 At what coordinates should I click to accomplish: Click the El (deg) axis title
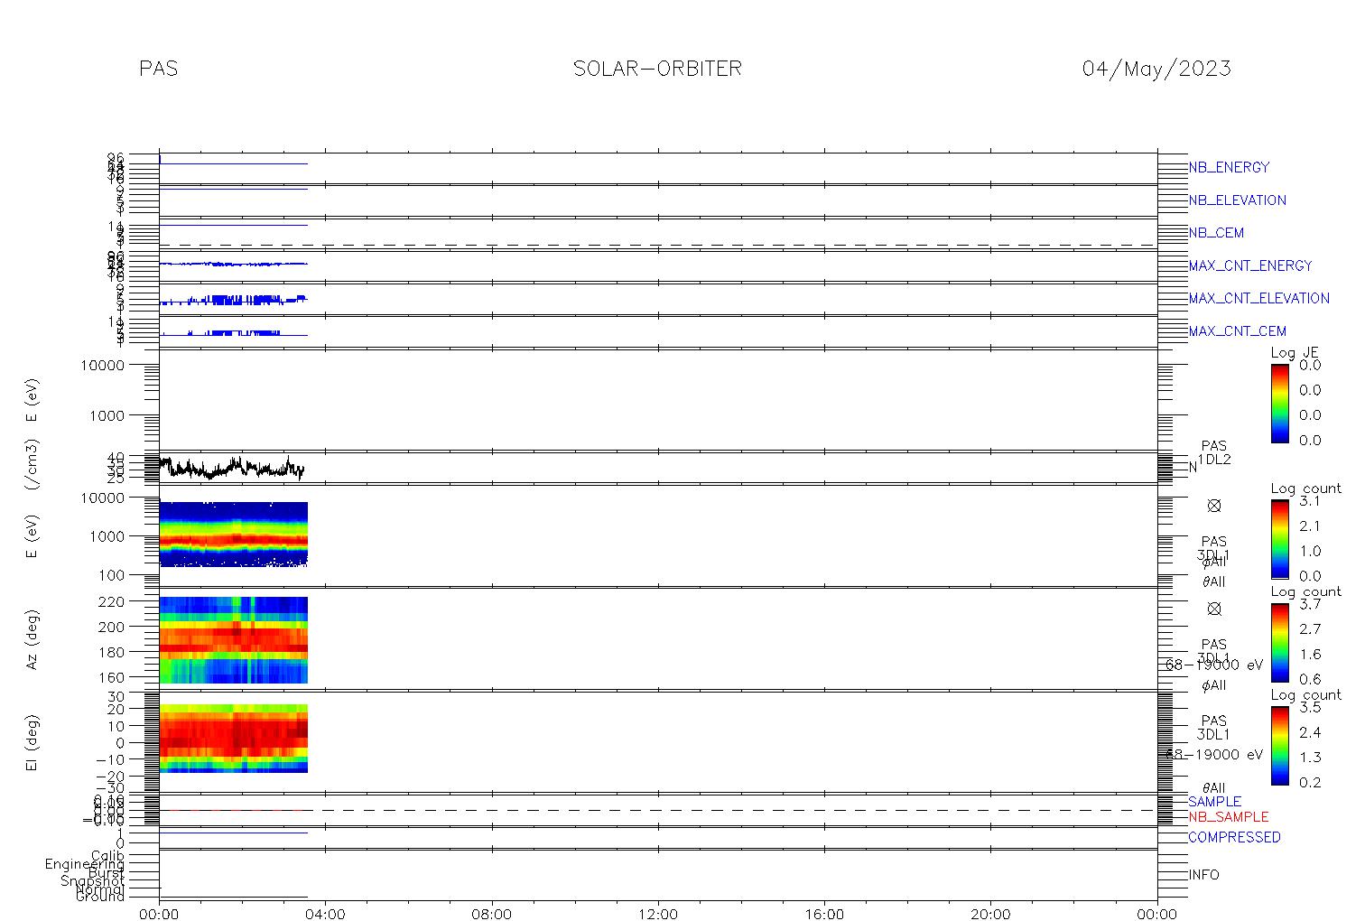click(32, 744)
